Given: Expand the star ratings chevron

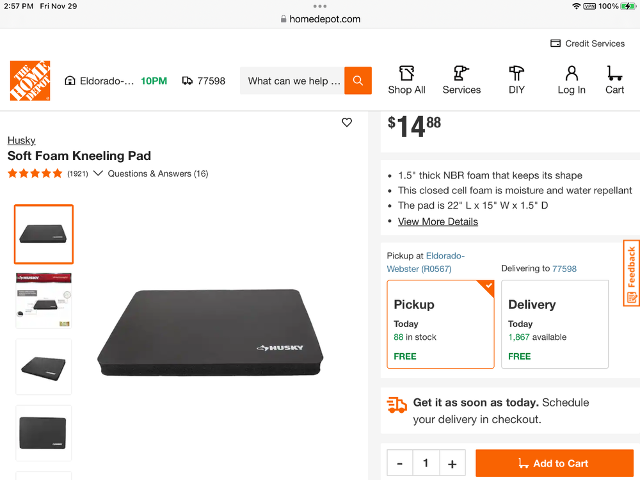Looking at the screenshot, I should click(98, 173).
